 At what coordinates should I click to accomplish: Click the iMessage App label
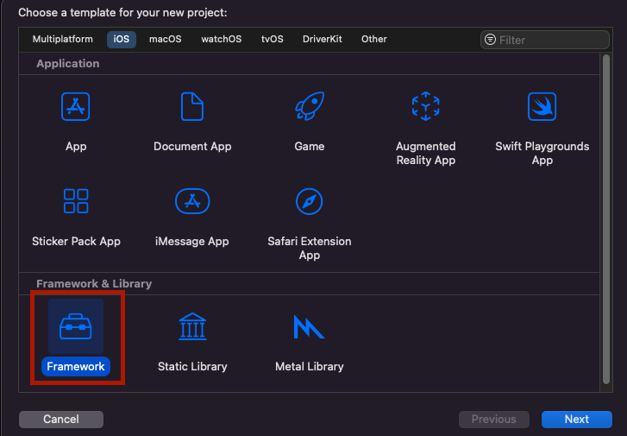(192, 241)
